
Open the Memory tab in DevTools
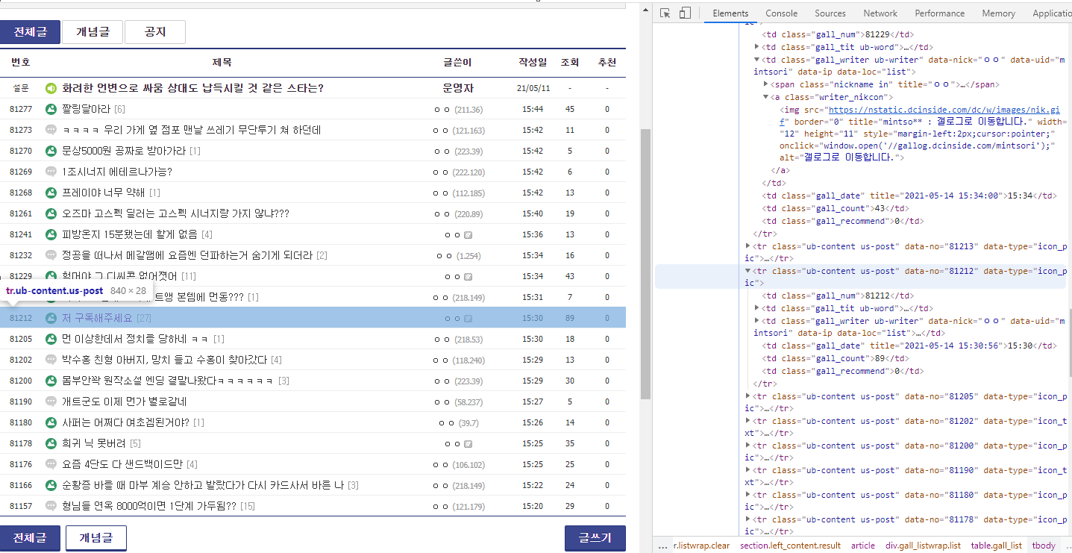click(x=998, y=13)
